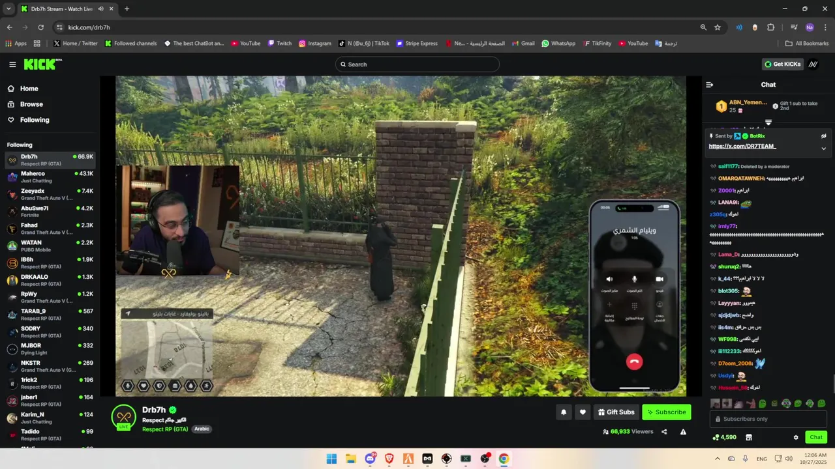Open the tab search dropdown
835x469 pixels.
[x=8, y=8]
